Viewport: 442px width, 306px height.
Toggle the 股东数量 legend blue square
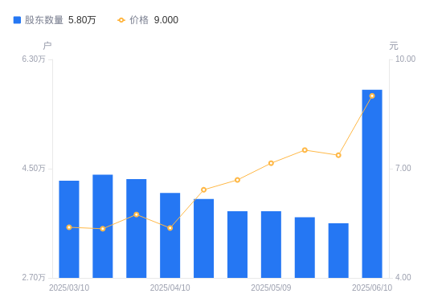pos(17,20)
